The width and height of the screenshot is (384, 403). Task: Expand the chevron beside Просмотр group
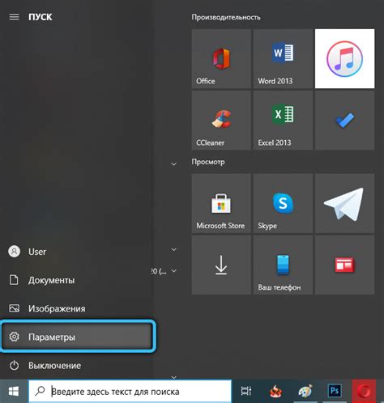[x=174, y=164]
